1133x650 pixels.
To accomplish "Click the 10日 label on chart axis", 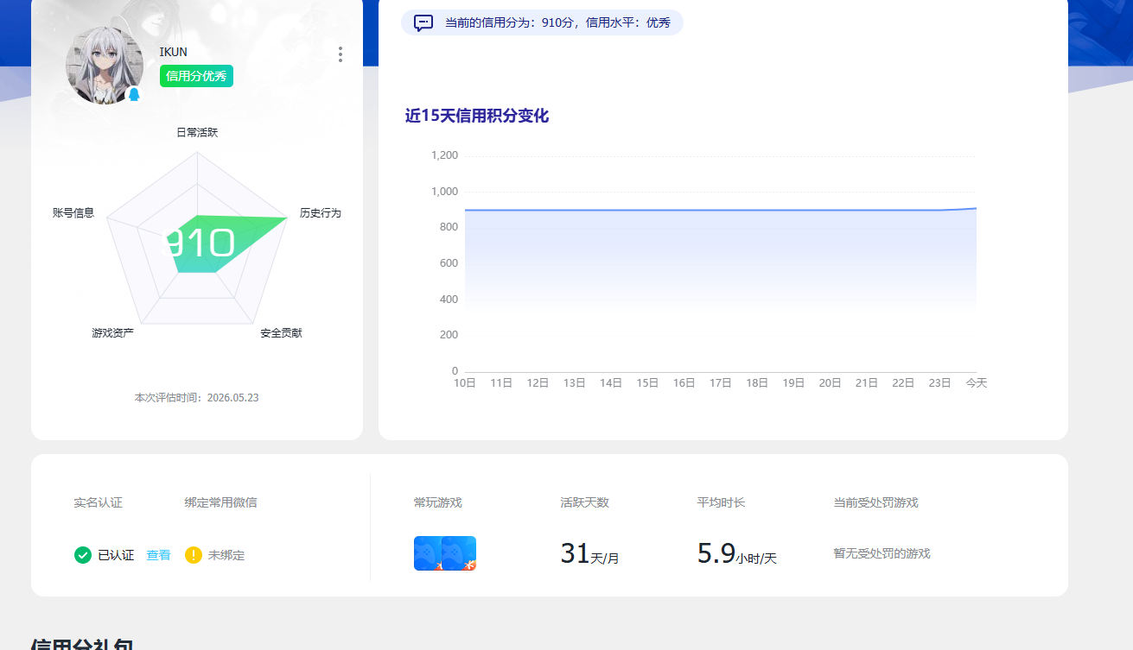I will click(x=465, y=383).
